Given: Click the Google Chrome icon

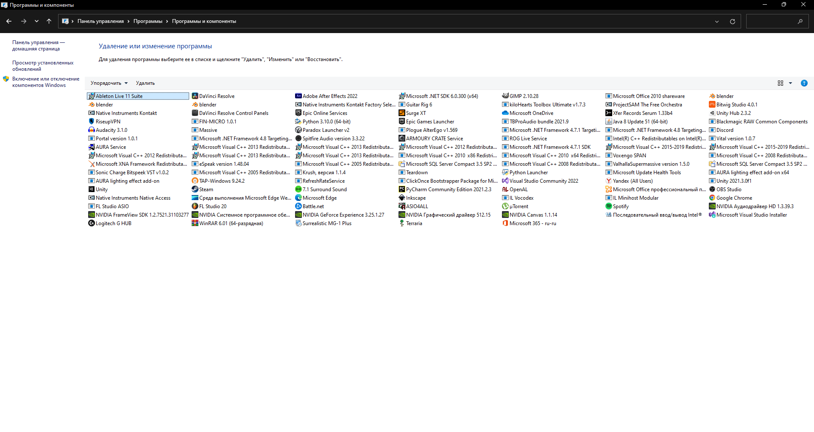Looking at the screenshot, I should pyautogui.click(x=712, y=198).
